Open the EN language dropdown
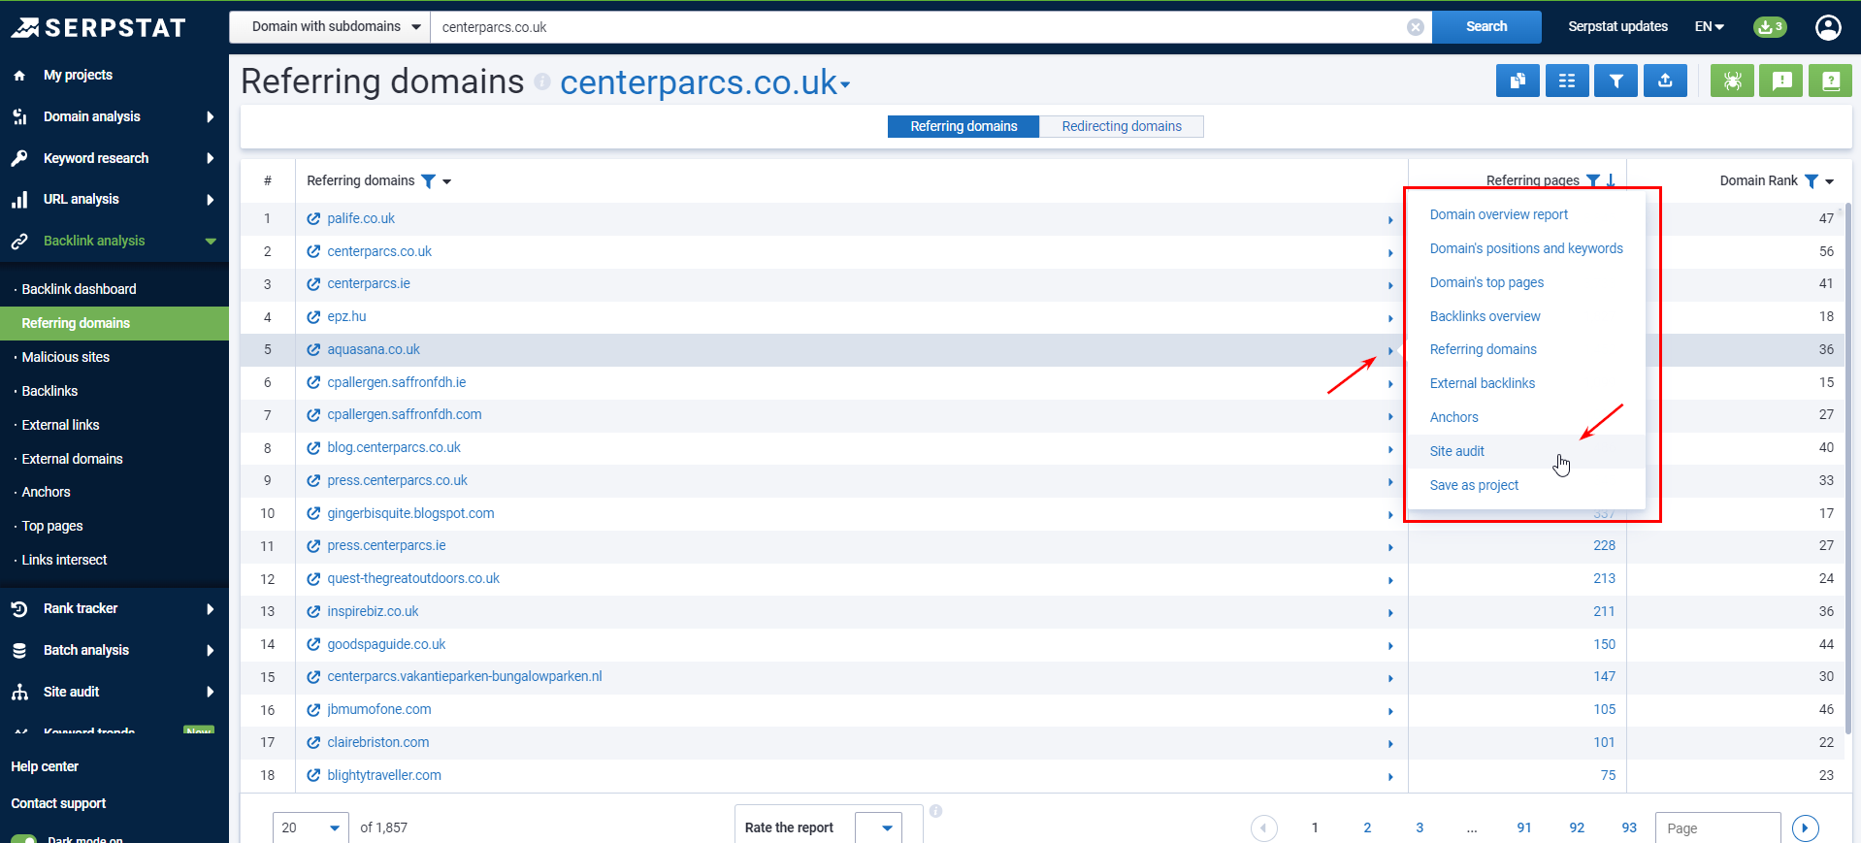This screenshot has width=1861, height=843. click(x=1709, y=27)
